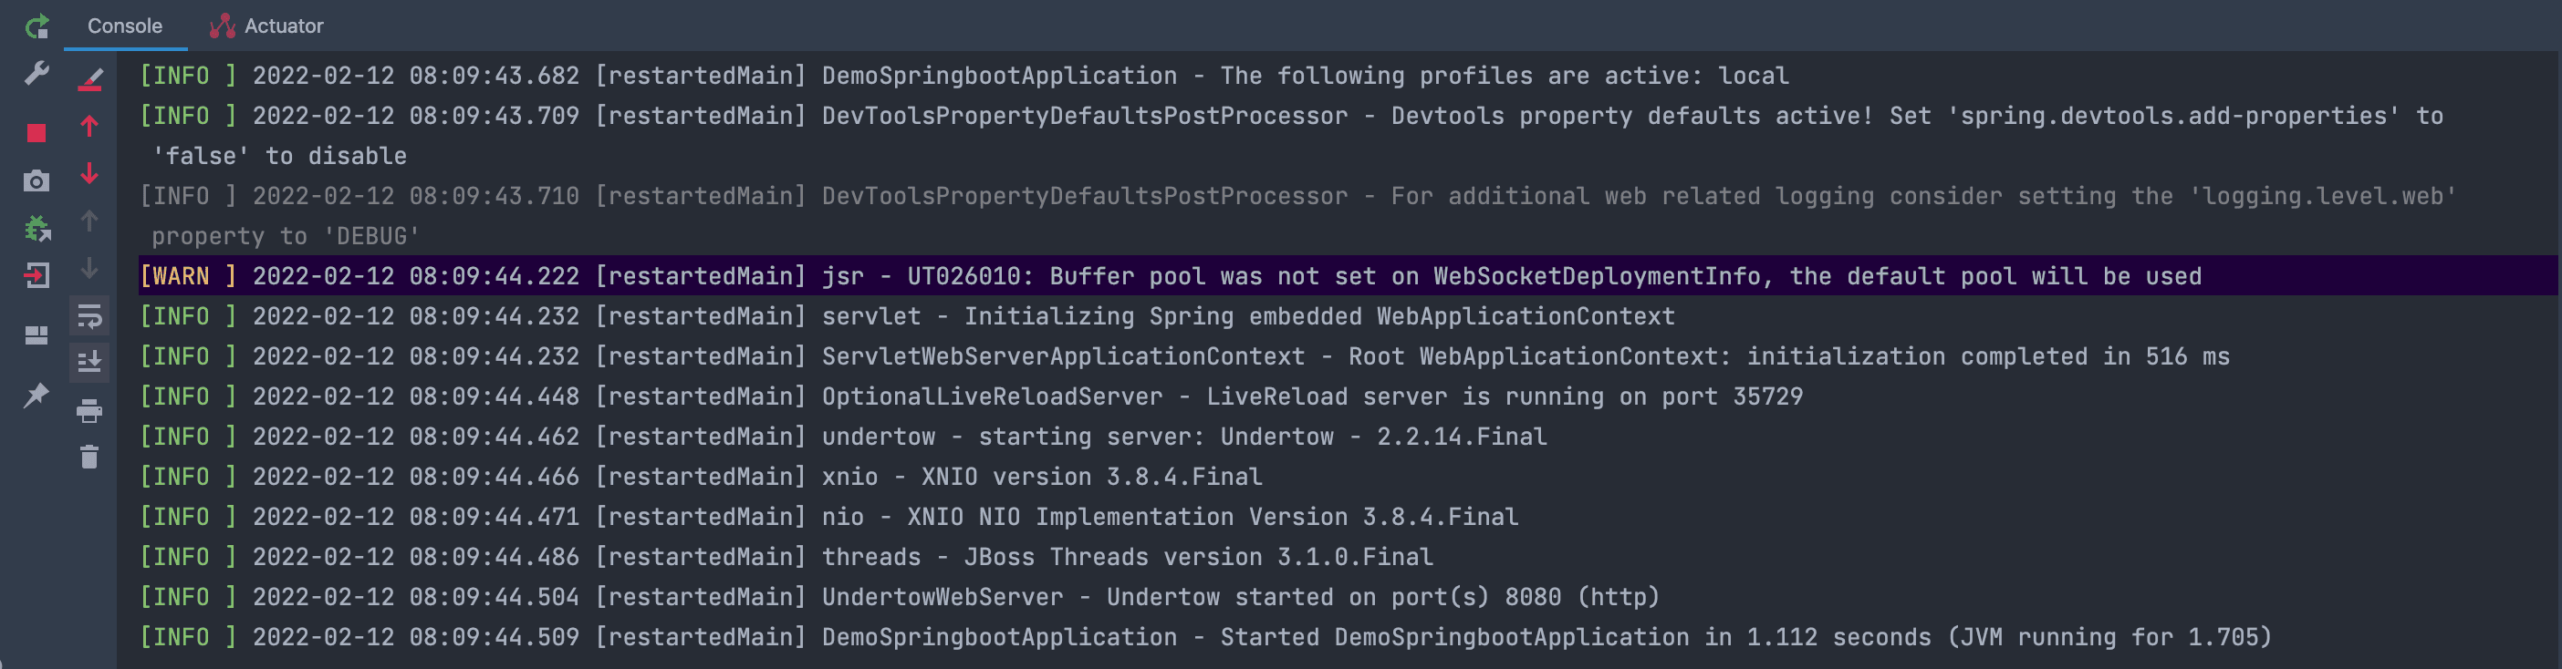2562x669 pixels.
Task: Click the red exit arrow icon
Action: coord(36,276)
